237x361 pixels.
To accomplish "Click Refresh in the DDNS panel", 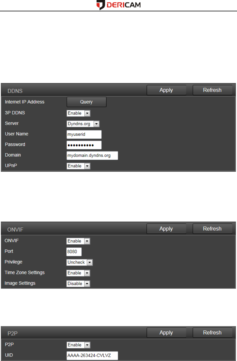I will click(212, 90).
